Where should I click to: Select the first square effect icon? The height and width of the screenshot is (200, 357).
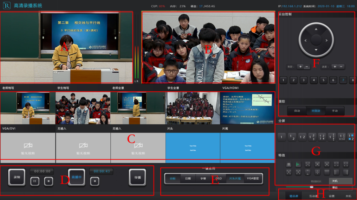(288, 164)
